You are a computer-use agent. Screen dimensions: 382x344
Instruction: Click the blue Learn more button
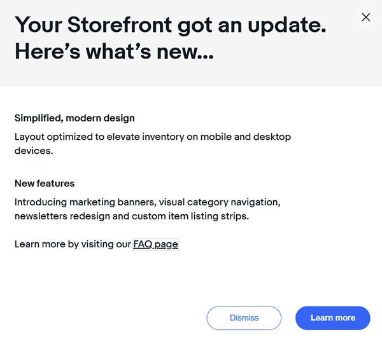(x=333, y=318)
